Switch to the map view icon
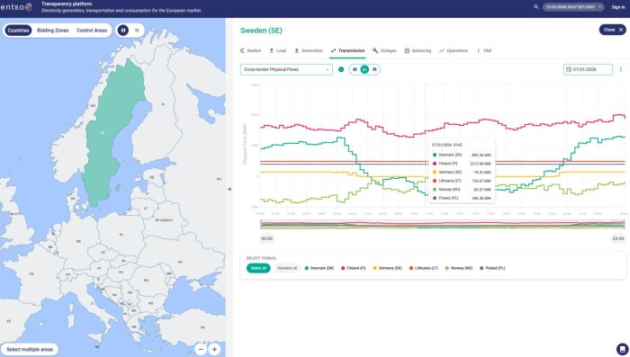This screenshot has height=357, width=630. (x=123, y=31)
